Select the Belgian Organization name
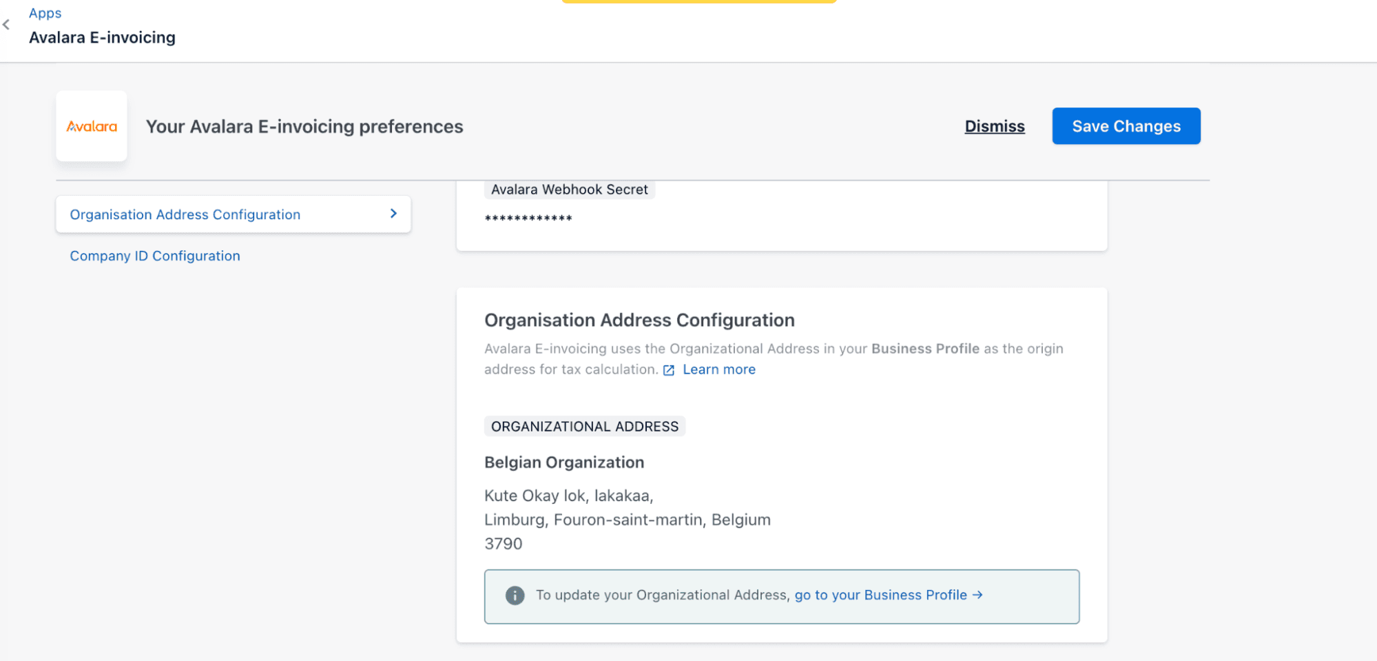Viewport: 1377px width, 661px height. (563, 462)
